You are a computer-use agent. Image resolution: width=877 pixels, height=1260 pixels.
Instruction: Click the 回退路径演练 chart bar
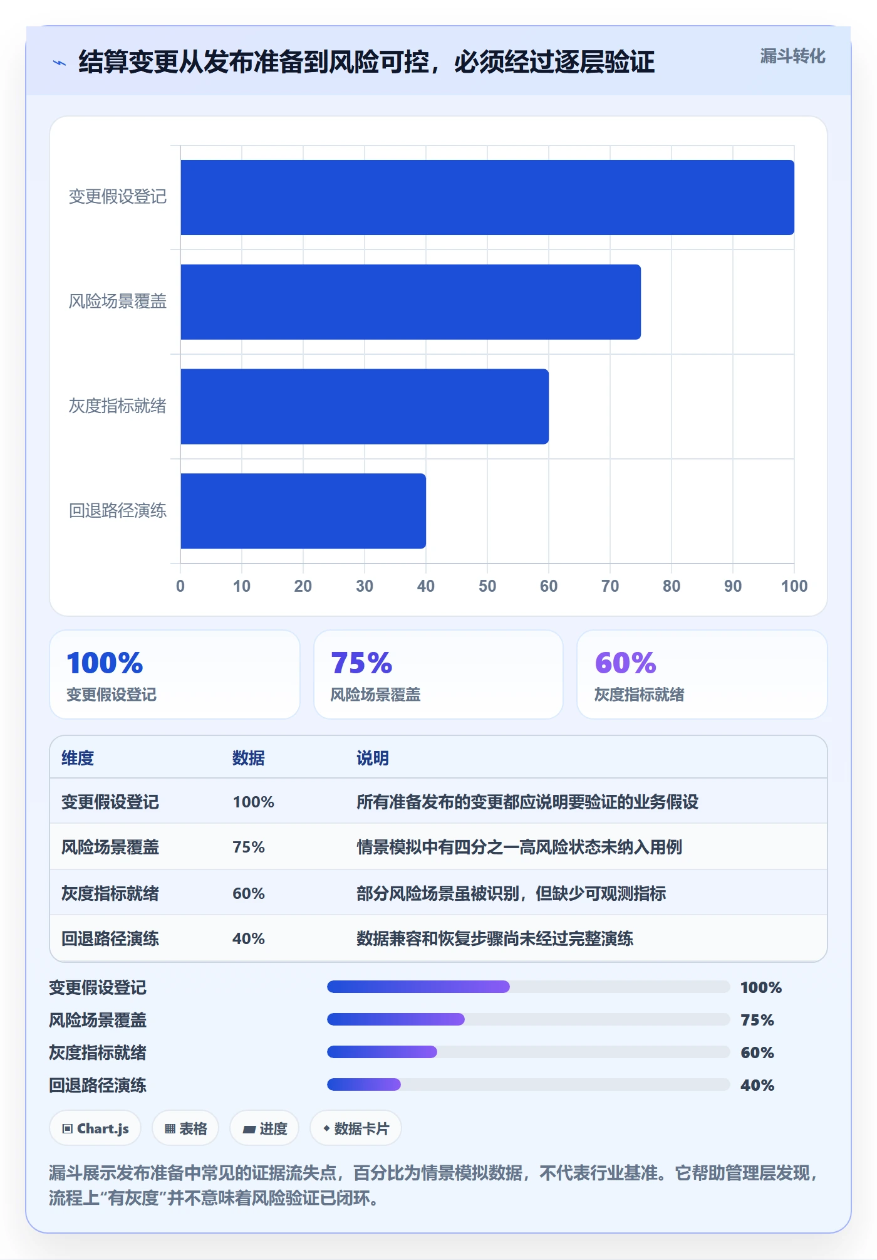303,511
